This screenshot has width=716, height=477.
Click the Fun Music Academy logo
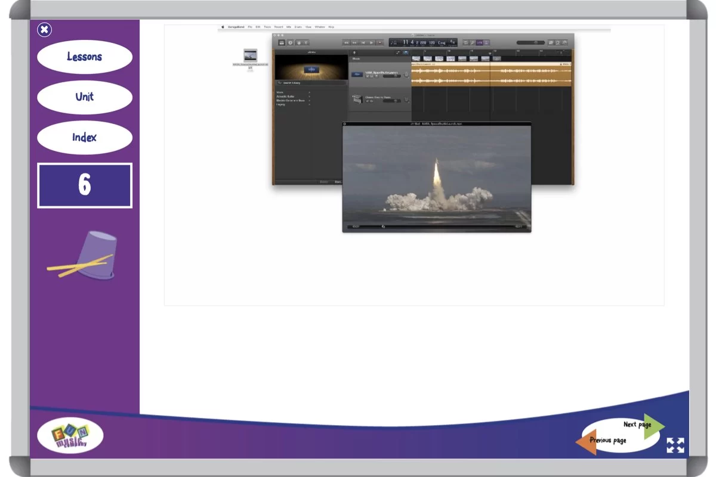[70, 435]
